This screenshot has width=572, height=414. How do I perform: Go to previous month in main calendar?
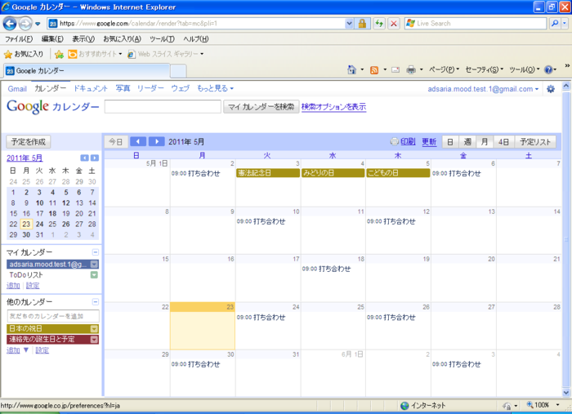coord(138,141)
